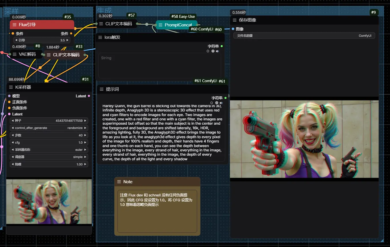Click the pink Latent input port dot
The height and width of the screenshot is (247, 390).
9,114
